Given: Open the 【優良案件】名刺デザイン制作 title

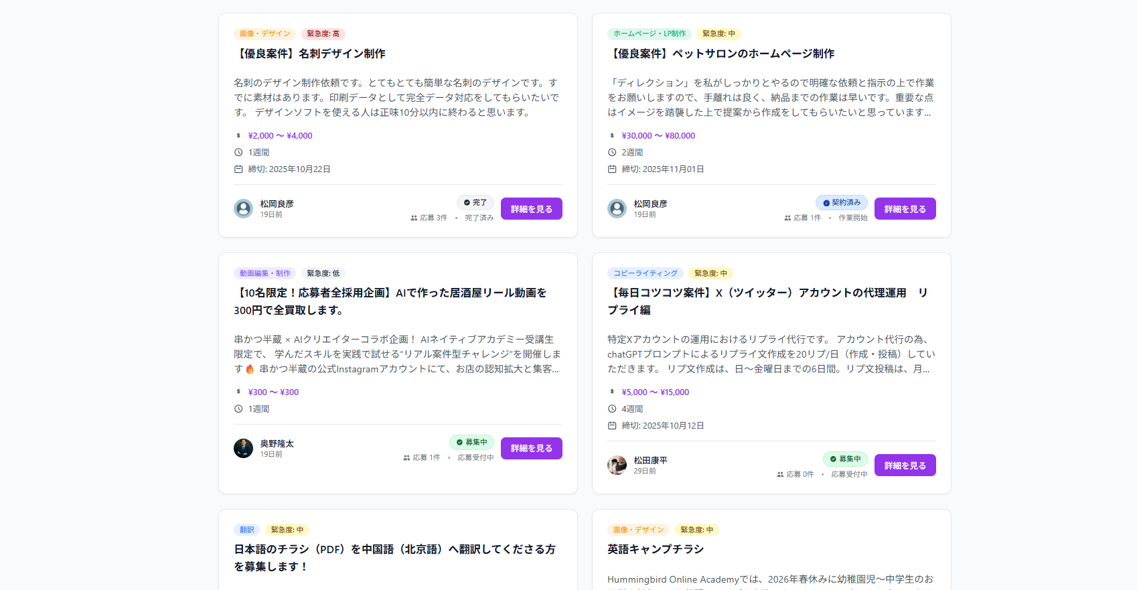Looking at the screenshot, I should pyautogui.click(x=309, y=54).
